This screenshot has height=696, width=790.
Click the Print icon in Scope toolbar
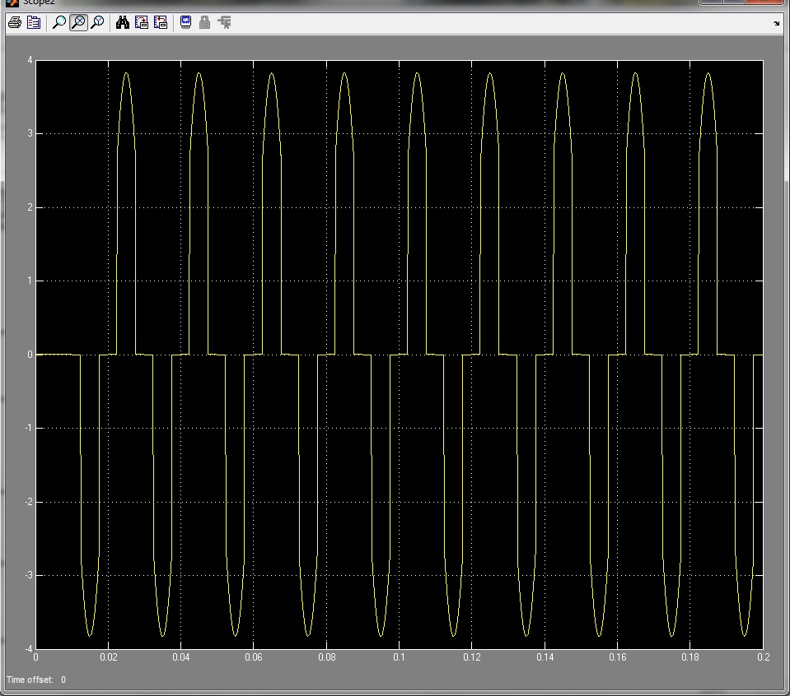pyautogui.click(x=15, y=23)
